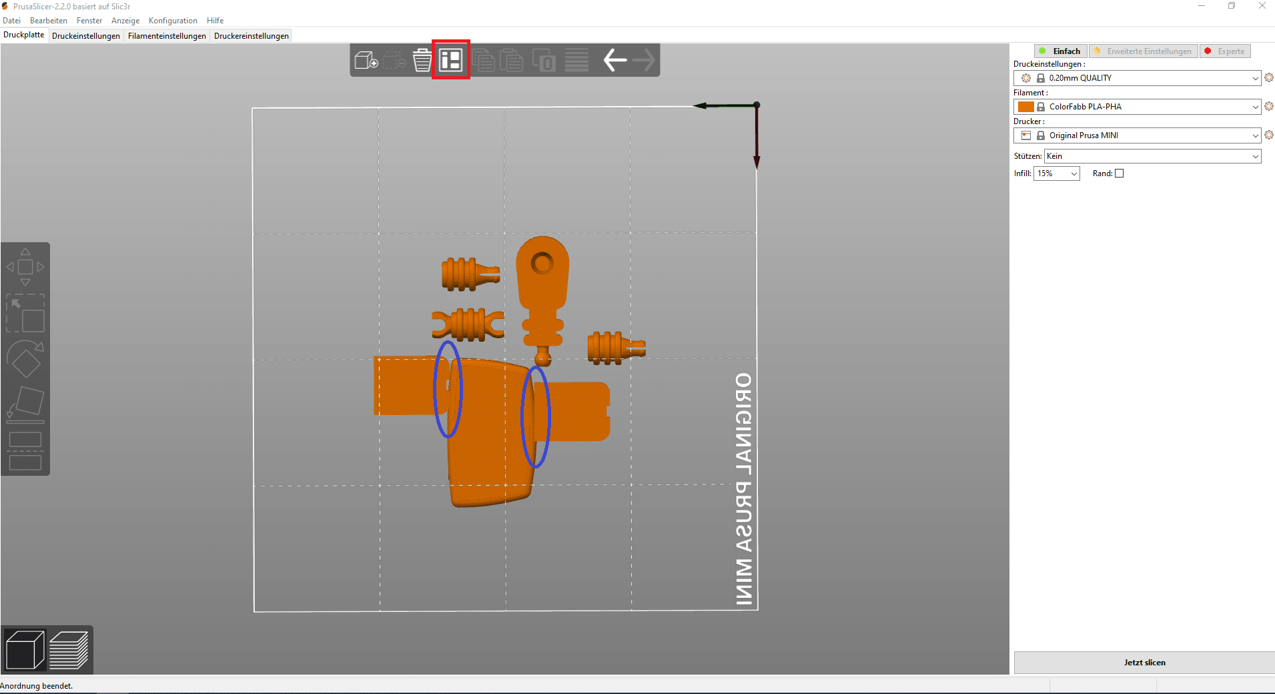Switch to the Filamenteinstellungen tab
Image resolution: width=1275 pixels, height=694 pixels.
pyautogui.click(x=167, y=36)
